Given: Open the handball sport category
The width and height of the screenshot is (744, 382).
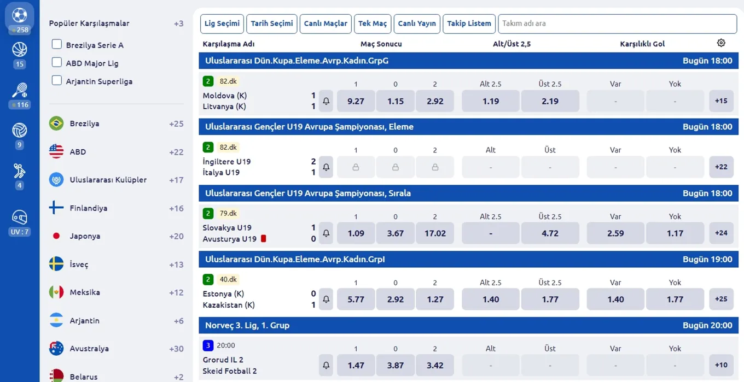Looking at the screenshot, I should click(x=20, y=171).
